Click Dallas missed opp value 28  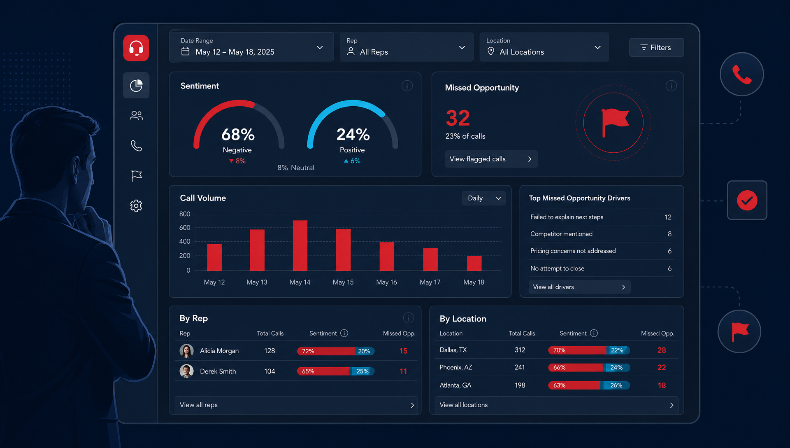pyautogui.click(x=662, y=350)
